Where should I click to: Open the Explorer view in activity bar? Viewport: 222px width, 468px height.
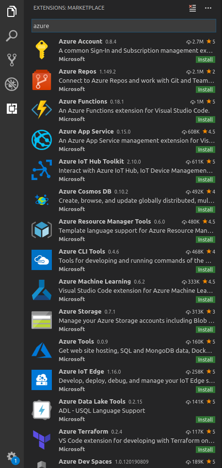[12, 11]
